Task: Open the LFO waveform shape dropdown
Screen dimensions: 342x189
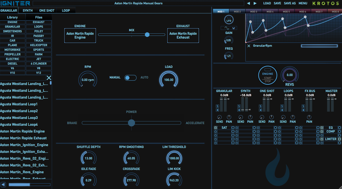Action: click(x=229, y=28)
